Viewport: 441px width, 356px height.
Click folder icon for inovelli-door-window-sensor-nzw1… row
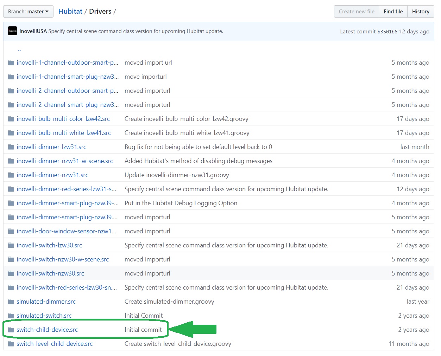[x=11, y=231]
